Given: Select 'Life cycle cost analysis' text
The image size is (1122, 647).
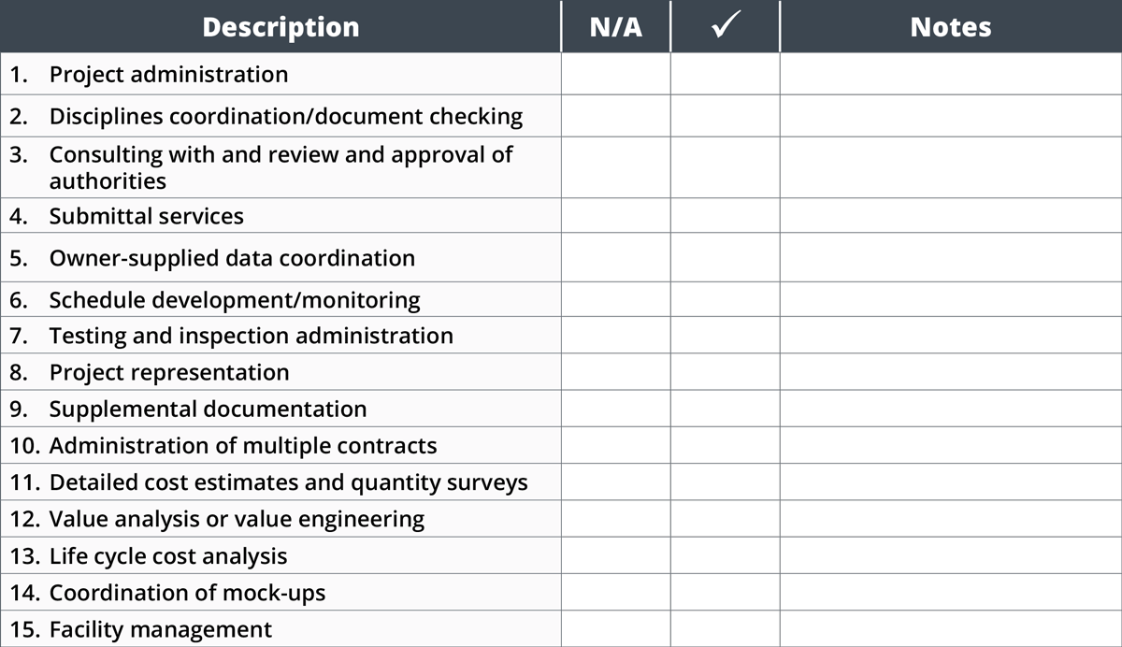Looking at the screenshot, I should coord(168,556).
